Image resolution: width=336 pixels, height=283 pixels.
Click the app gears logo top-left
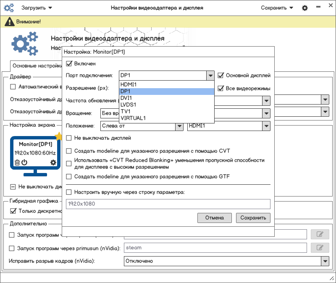tap(9, 8)
